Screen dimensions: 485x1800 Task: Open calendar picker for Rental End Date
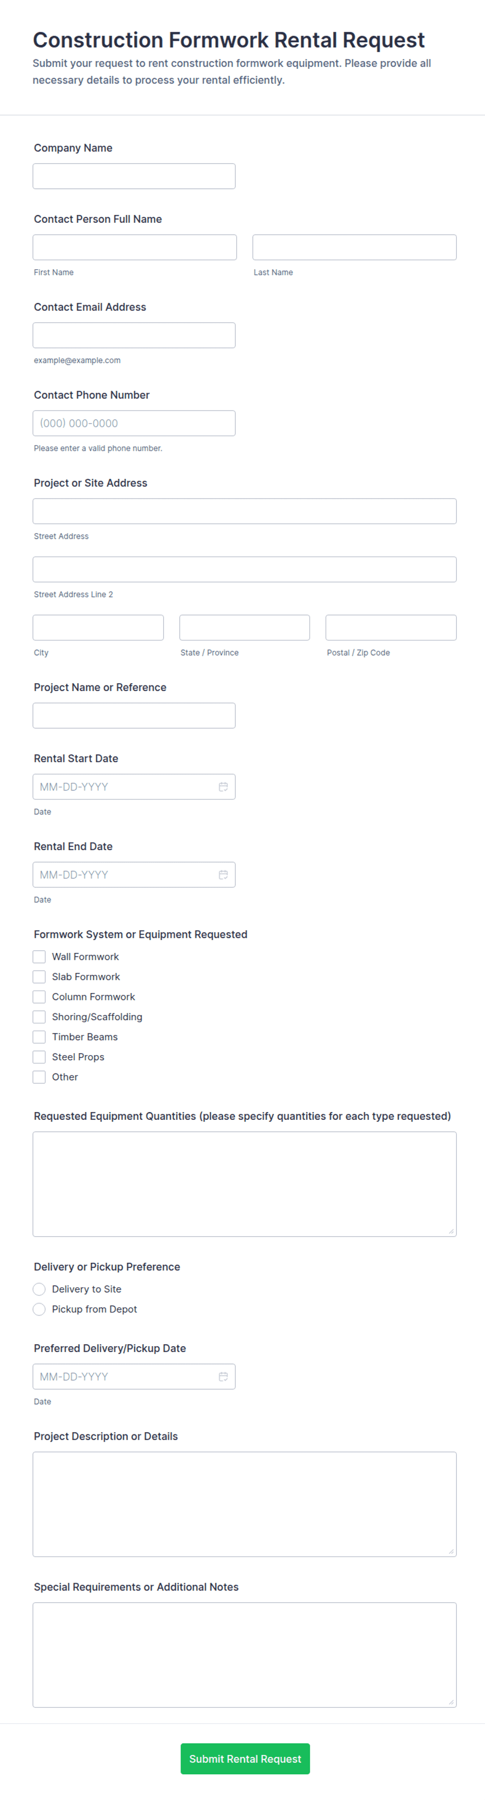pyautogui.click(x=223, y=875)
